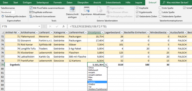The image size is (192, 91).
Task: Enable the Letzte Spalte checkbox
Action: click(x=160, y=12)
